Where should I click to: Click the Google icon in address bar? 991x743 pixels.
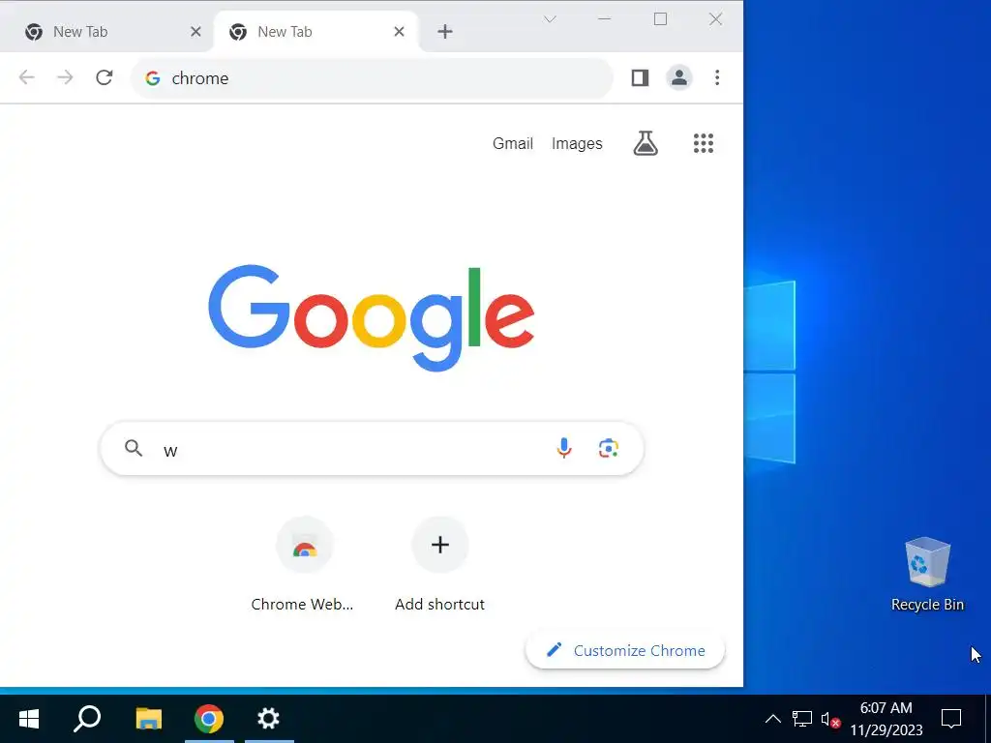coord(152,78)
